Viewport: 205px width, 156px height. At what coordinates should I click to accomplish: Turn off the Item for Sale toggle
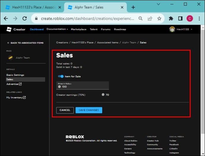click(61, 76)
